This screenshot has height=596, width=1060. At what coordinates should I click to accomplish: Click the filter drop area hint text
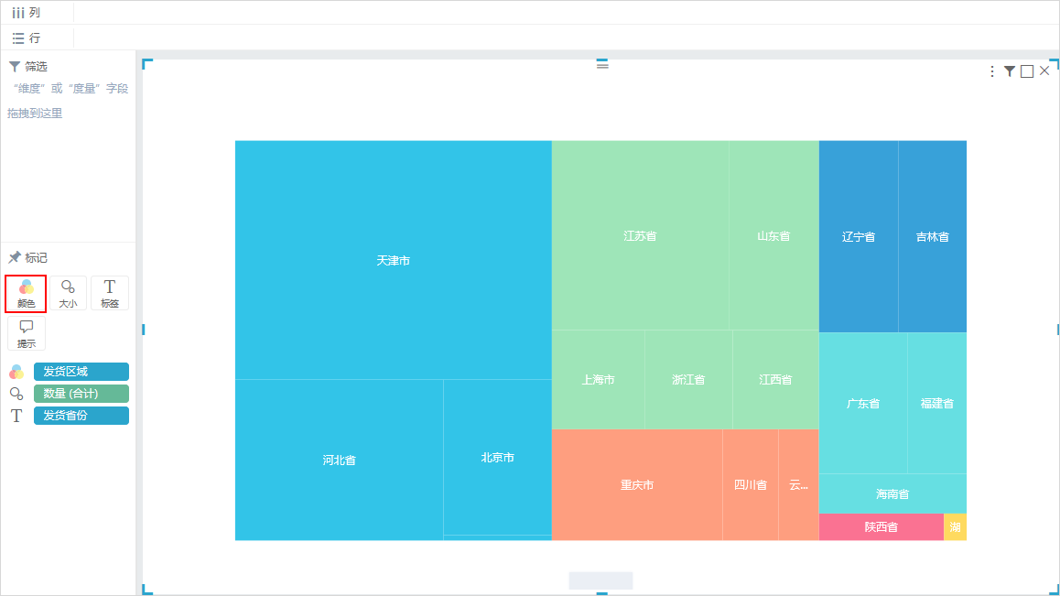[68, 100]
